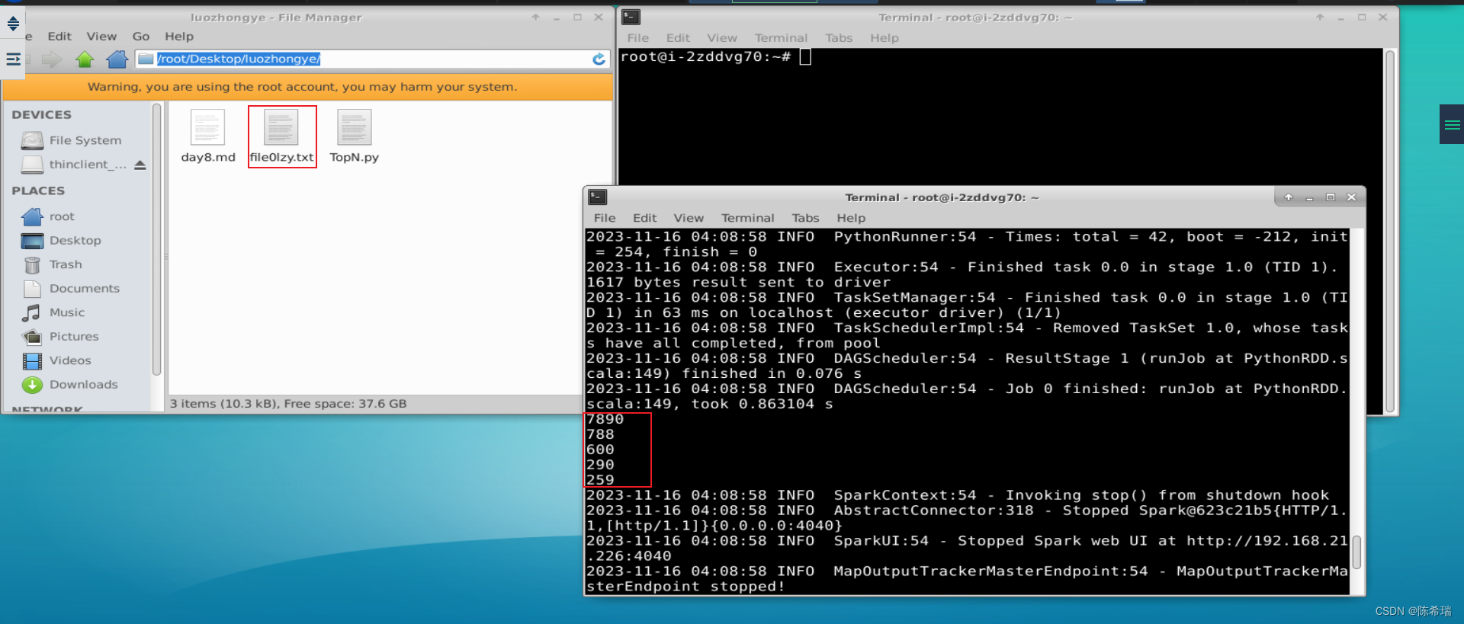The width and height of the screenshot is (1464, 624).
Task: Click File Manager sidebar scrollbar
Action: click(156, 240)
